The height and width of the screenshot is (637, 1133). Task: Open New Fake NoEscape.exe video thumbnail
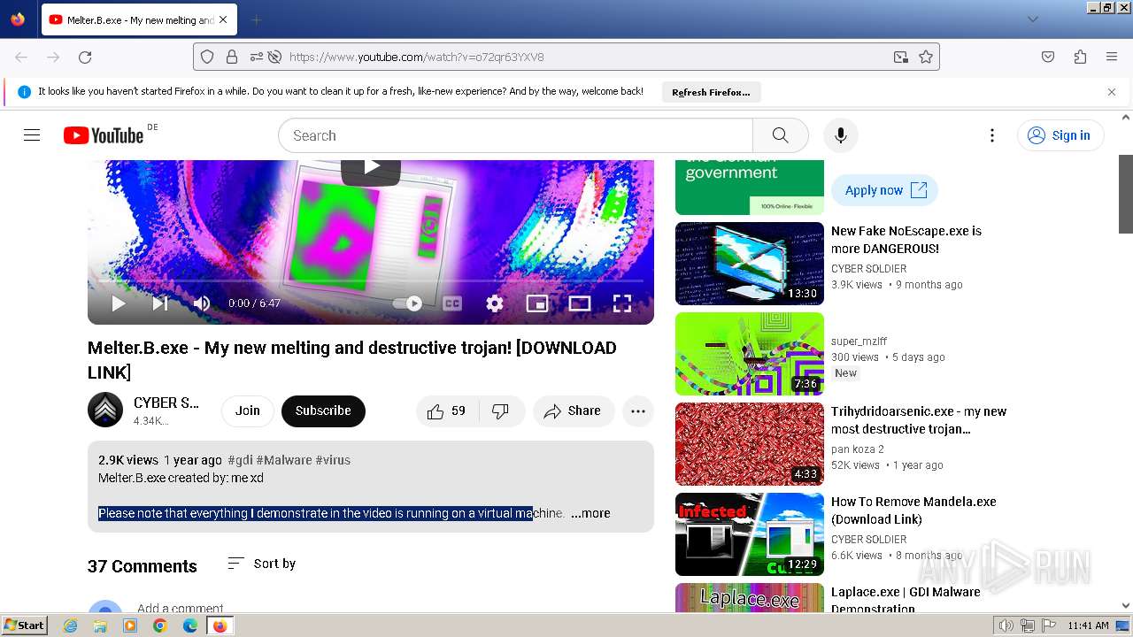(x=750, y=264)
